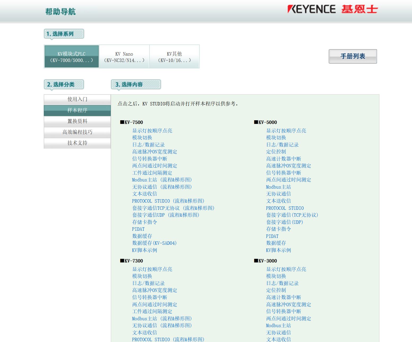Open KV-7500 显示灯按顺序点亮 sample
Screen dimensions: 412x342
pos(152,131)
